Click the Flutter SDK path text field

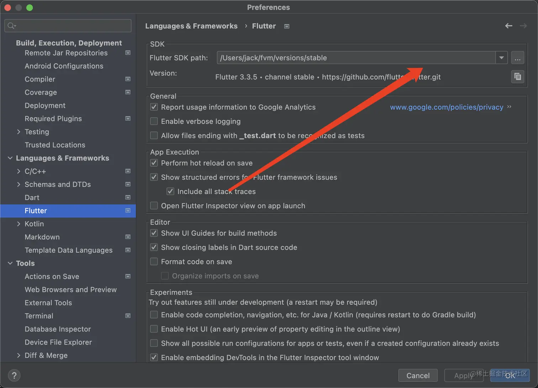(356, 58)
